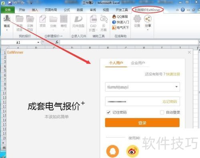
Task: Click the username input field
Action: [142, 87]
